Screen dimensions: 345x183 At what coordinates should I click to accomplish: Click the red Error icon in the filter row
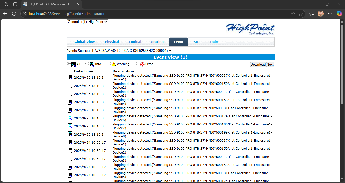[142, 64]
